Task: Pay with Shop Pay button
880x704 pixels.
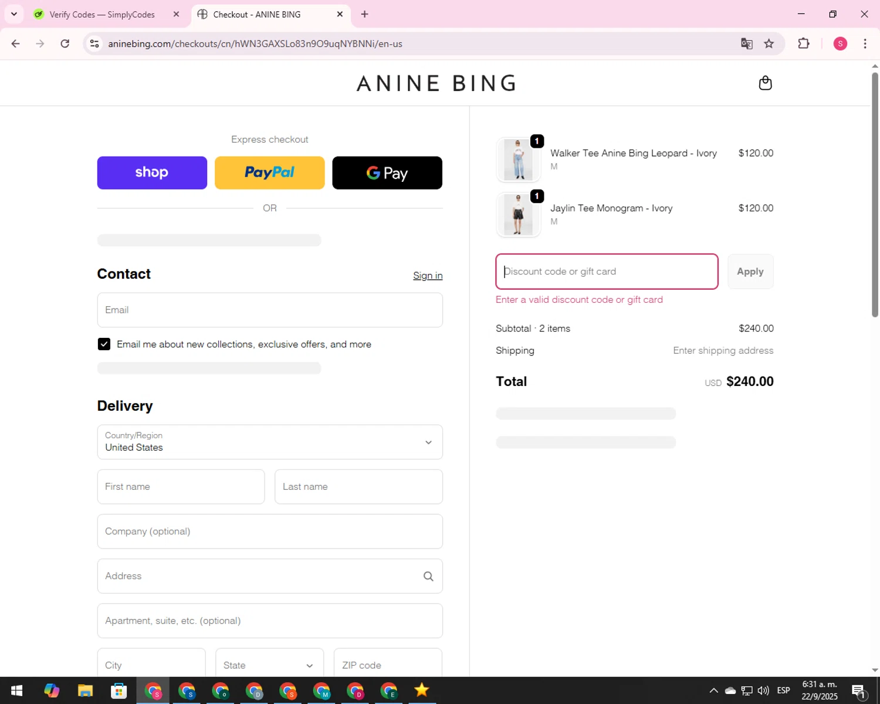Action: tap(152, 172)
